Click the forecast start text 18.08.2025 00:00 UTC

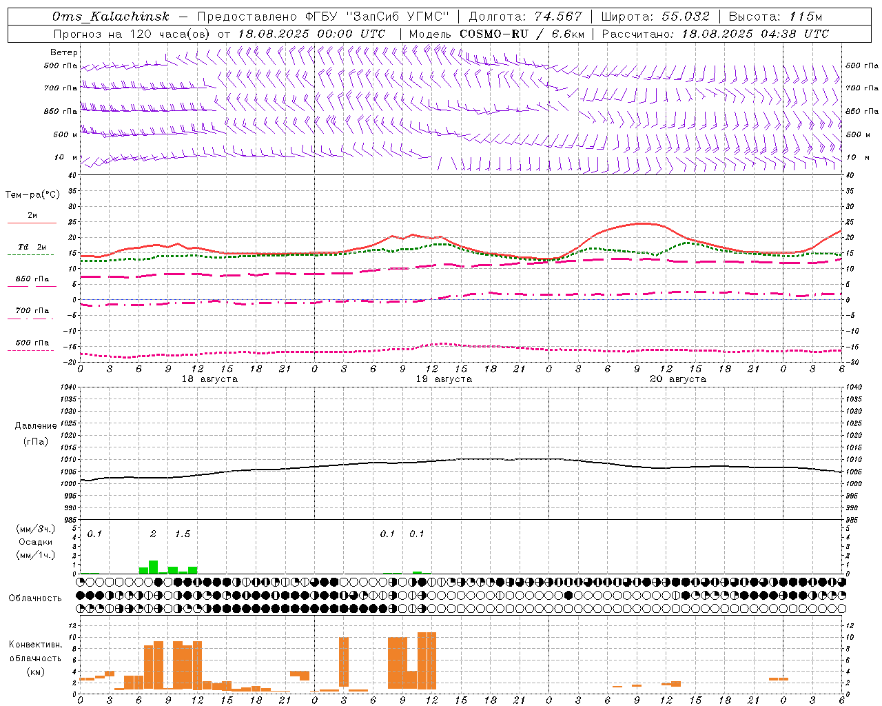(x=311, y=34)
